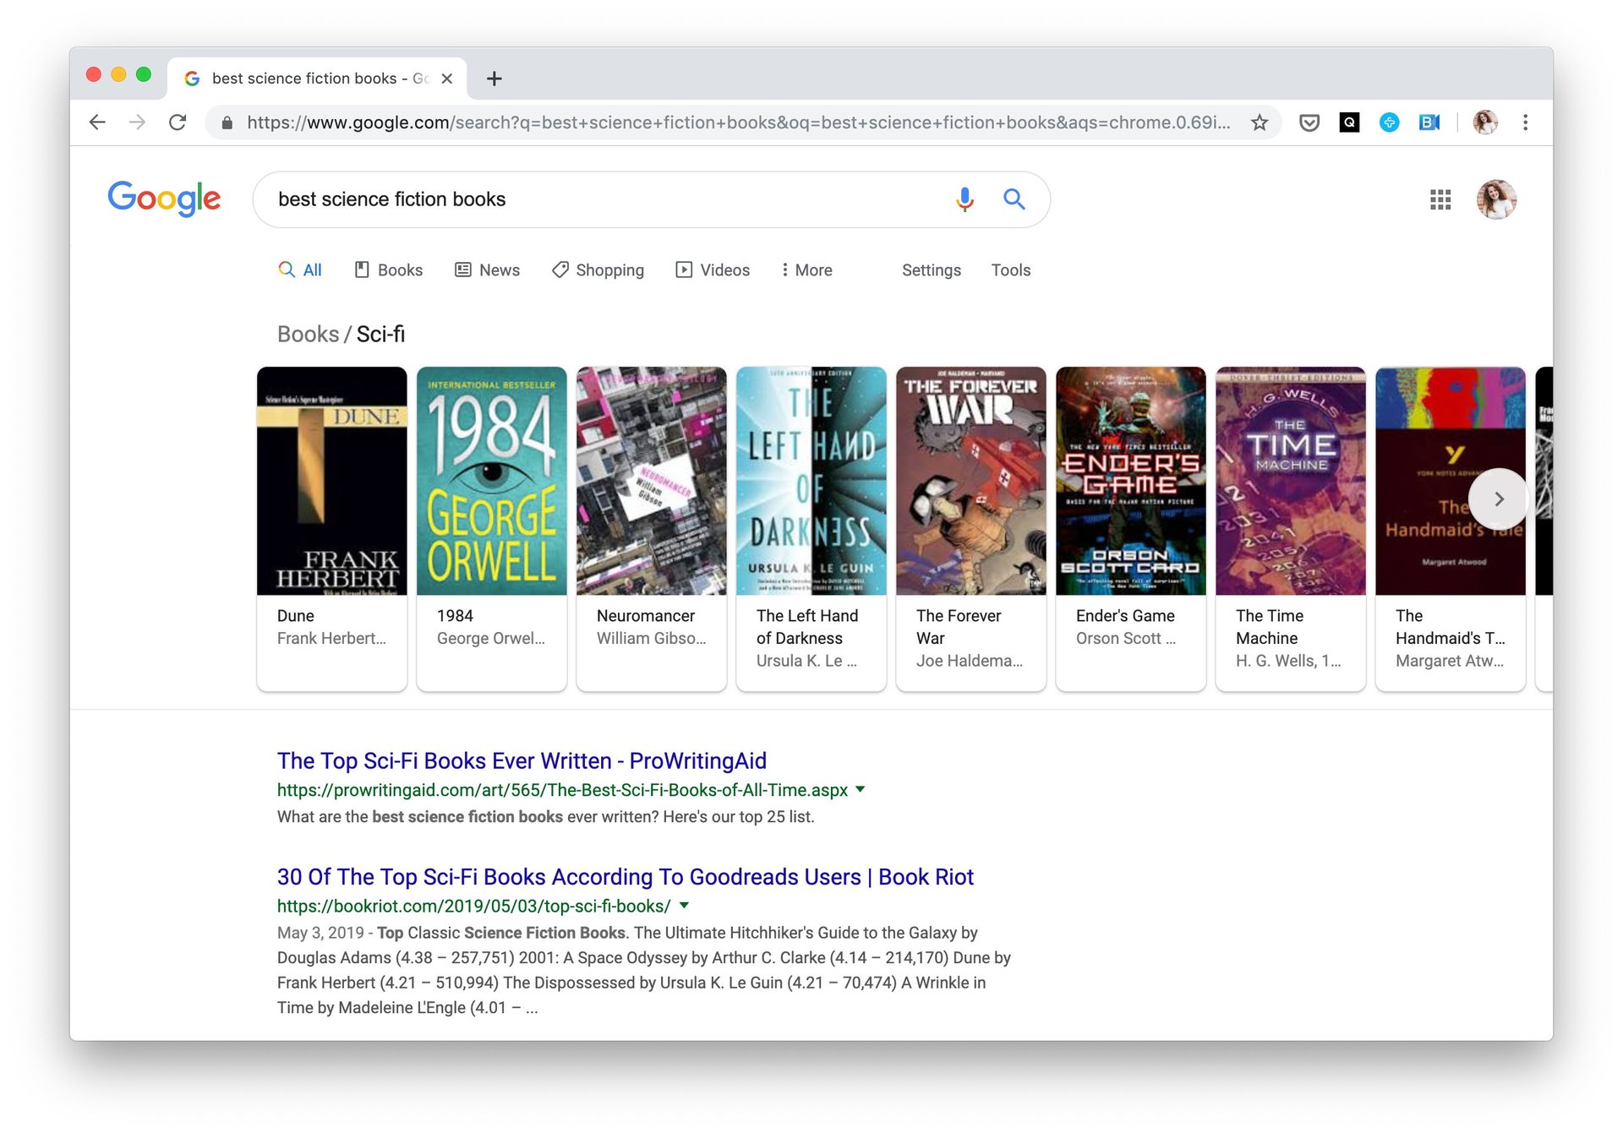Expand dropdown arrow beside bookriot URL
This screenshot has height=1133, width=1623.
[x=684, y=905]
